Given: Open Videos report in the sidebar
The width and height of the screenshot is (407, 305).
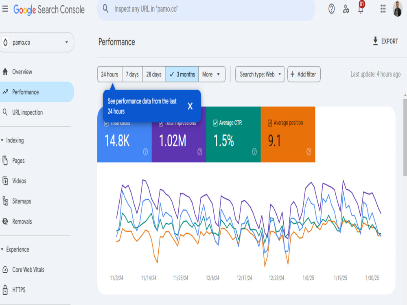Looking at the screenshot, I should click(x=36, y=181).
